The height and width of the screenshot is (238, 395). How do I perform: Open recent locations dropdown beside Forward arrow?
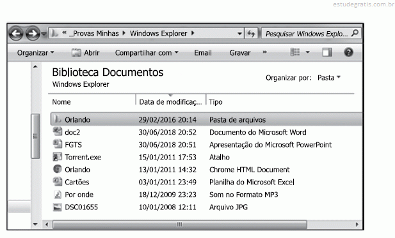click(x=44, y=33)
